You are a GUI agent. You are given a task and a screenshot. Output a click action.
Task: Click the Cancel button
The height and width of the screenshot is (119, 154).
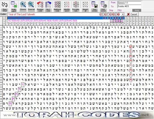[132, 14]
